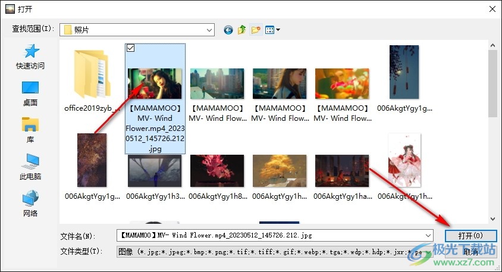The image size is (502, 272).
Task: Close the Open (打开) dialog
Action: tap(492, 9)
